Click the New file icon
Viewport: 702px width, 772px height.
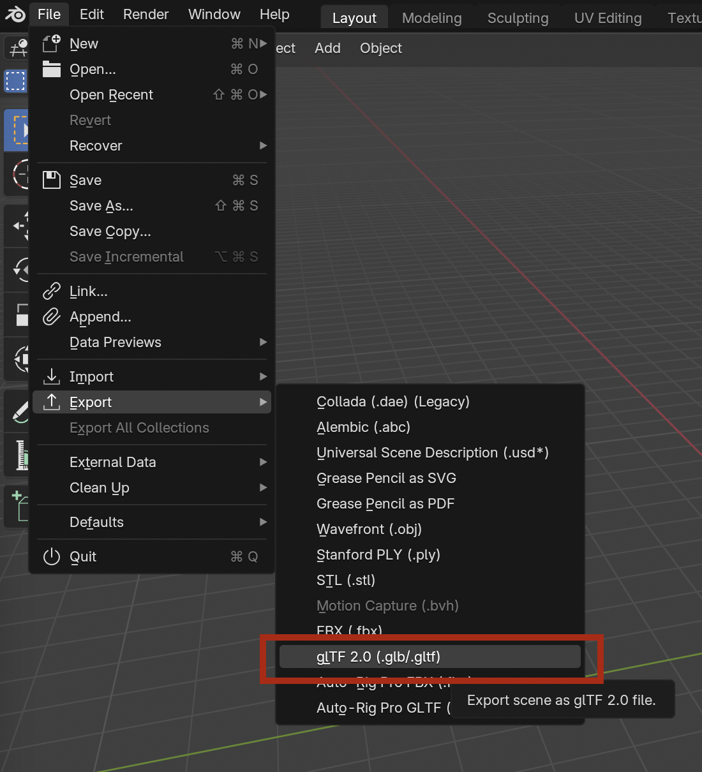51,43
